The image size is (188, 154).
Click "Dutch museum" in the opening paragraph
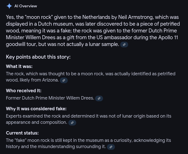point(56,24)
